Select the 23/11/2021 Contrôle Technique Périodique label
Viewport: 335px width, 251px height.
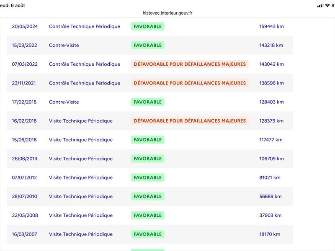pyautogui.click(x=85, y=83)
